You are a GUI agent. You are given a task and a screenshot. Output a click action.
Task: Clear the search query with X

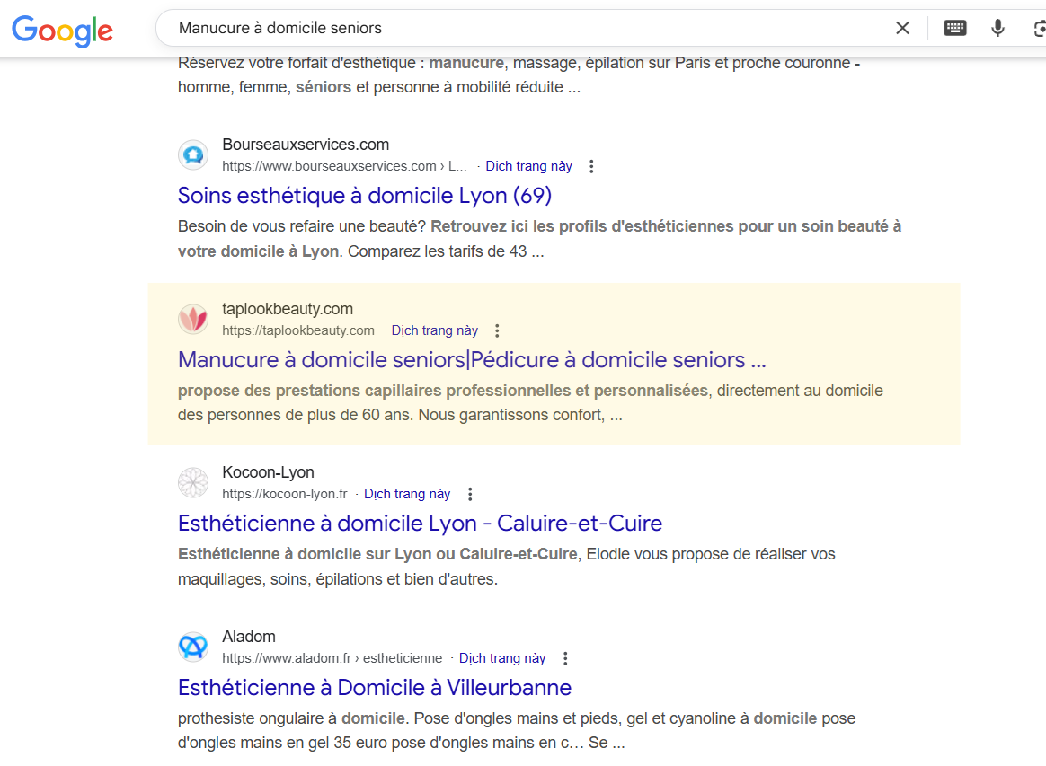pos(902,28)
